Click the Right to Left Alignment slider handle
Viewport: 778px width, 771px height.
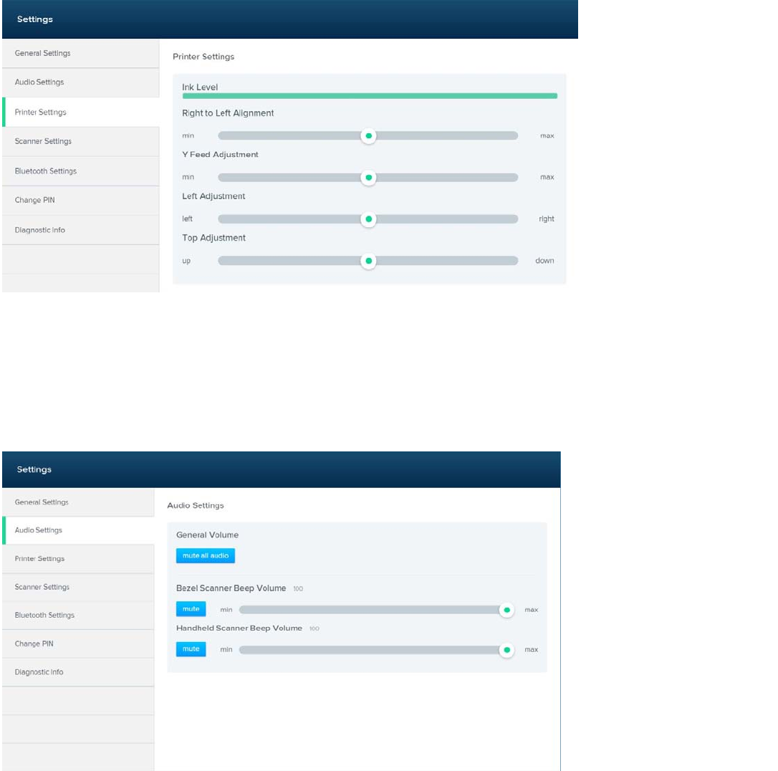click(x=369, y=136)
